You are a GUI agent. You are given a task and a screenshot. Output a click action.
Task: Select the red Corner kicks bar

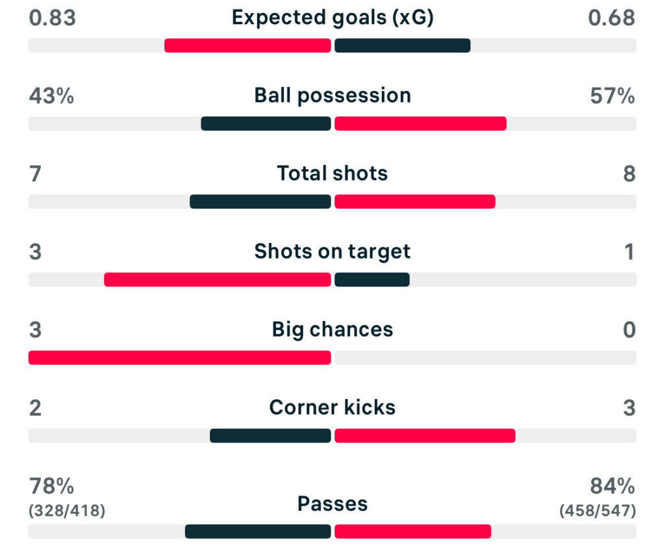425,435
